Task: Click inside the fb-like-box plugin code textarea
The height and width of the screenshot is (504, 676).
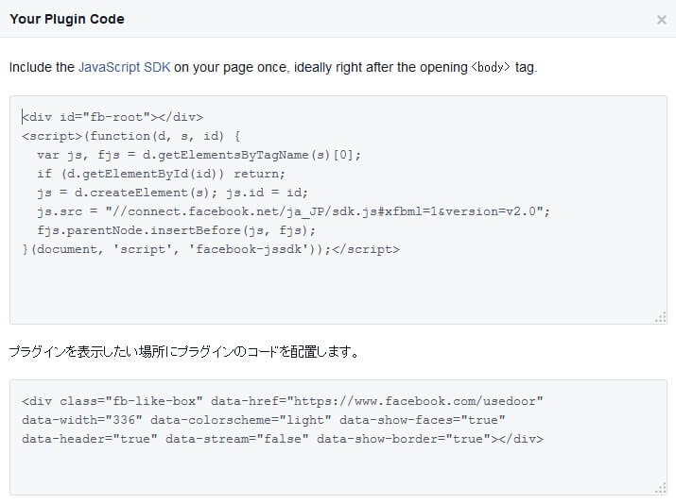Action: (338, 437)
